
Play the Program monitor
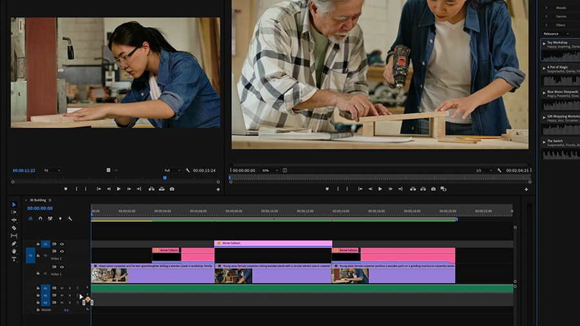click(x=380, y=189)
